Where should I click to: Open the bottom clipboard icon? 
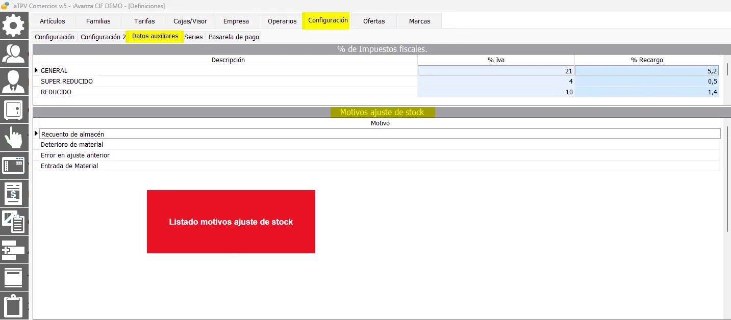click(x=13, y=305)
